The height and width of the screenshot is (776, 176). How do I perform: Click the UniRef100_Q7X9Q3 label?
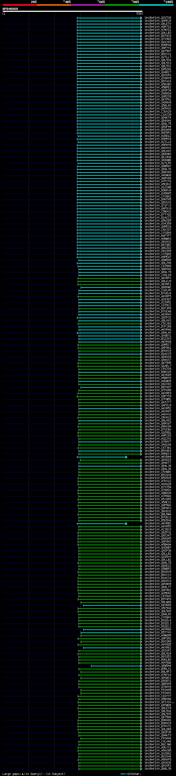pos(158,39)
